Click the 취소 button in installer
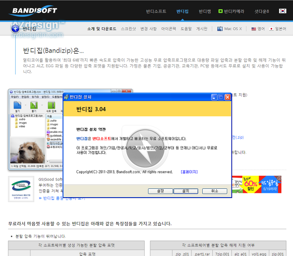 (x=214, y=191)
